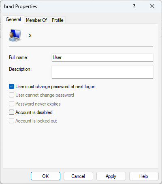Viewport: 162px width, 184px height.
Task: Click the 'Full name:' label text
Action: click(19, 57)
